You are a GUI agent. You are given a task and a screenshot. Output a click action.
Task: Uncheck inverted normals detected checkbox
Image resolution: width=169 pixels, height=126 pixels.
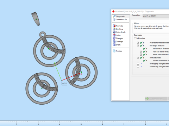coord(138,43)
